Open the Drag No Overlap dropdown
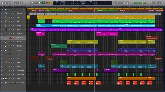Screen dimensions: 165x92 tap(136, 7)
